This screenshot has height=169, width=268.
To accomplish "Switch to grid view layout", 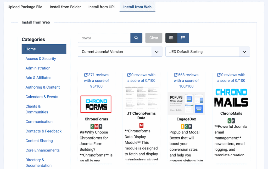I will pos(171,38).
